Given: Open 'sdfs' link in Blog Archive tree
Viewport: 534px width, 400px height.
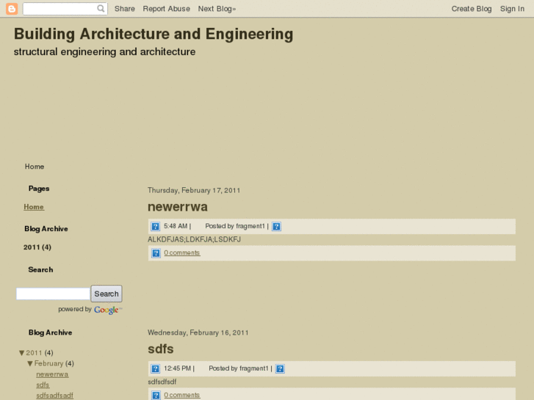Looking at the screenshot, I should tap(43, 385).
